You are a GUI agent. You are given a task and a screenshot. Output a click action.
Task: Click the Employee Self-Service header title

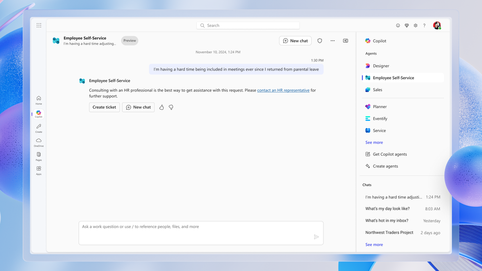85,38
